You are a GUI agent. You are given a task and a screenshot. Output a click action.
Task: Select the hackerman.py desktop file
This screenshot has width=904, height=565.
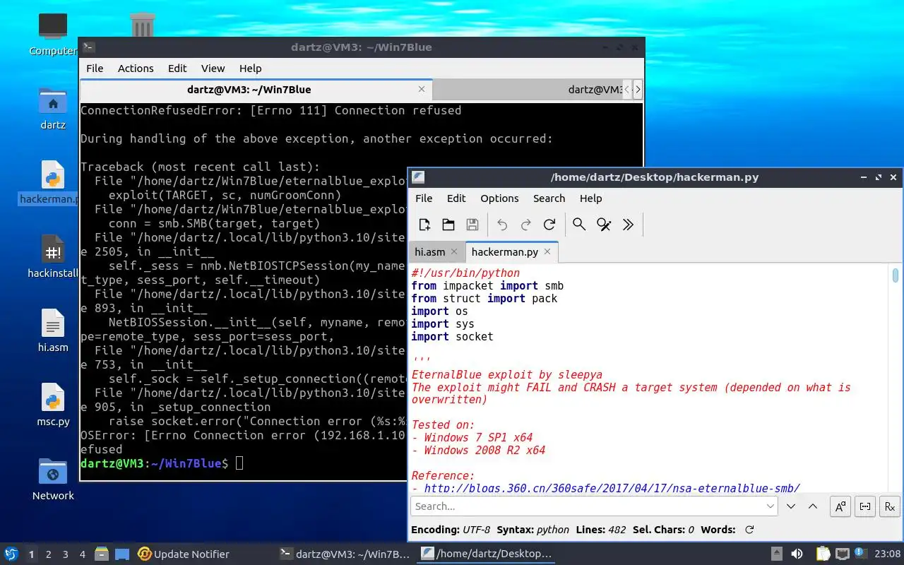(49, 184)
